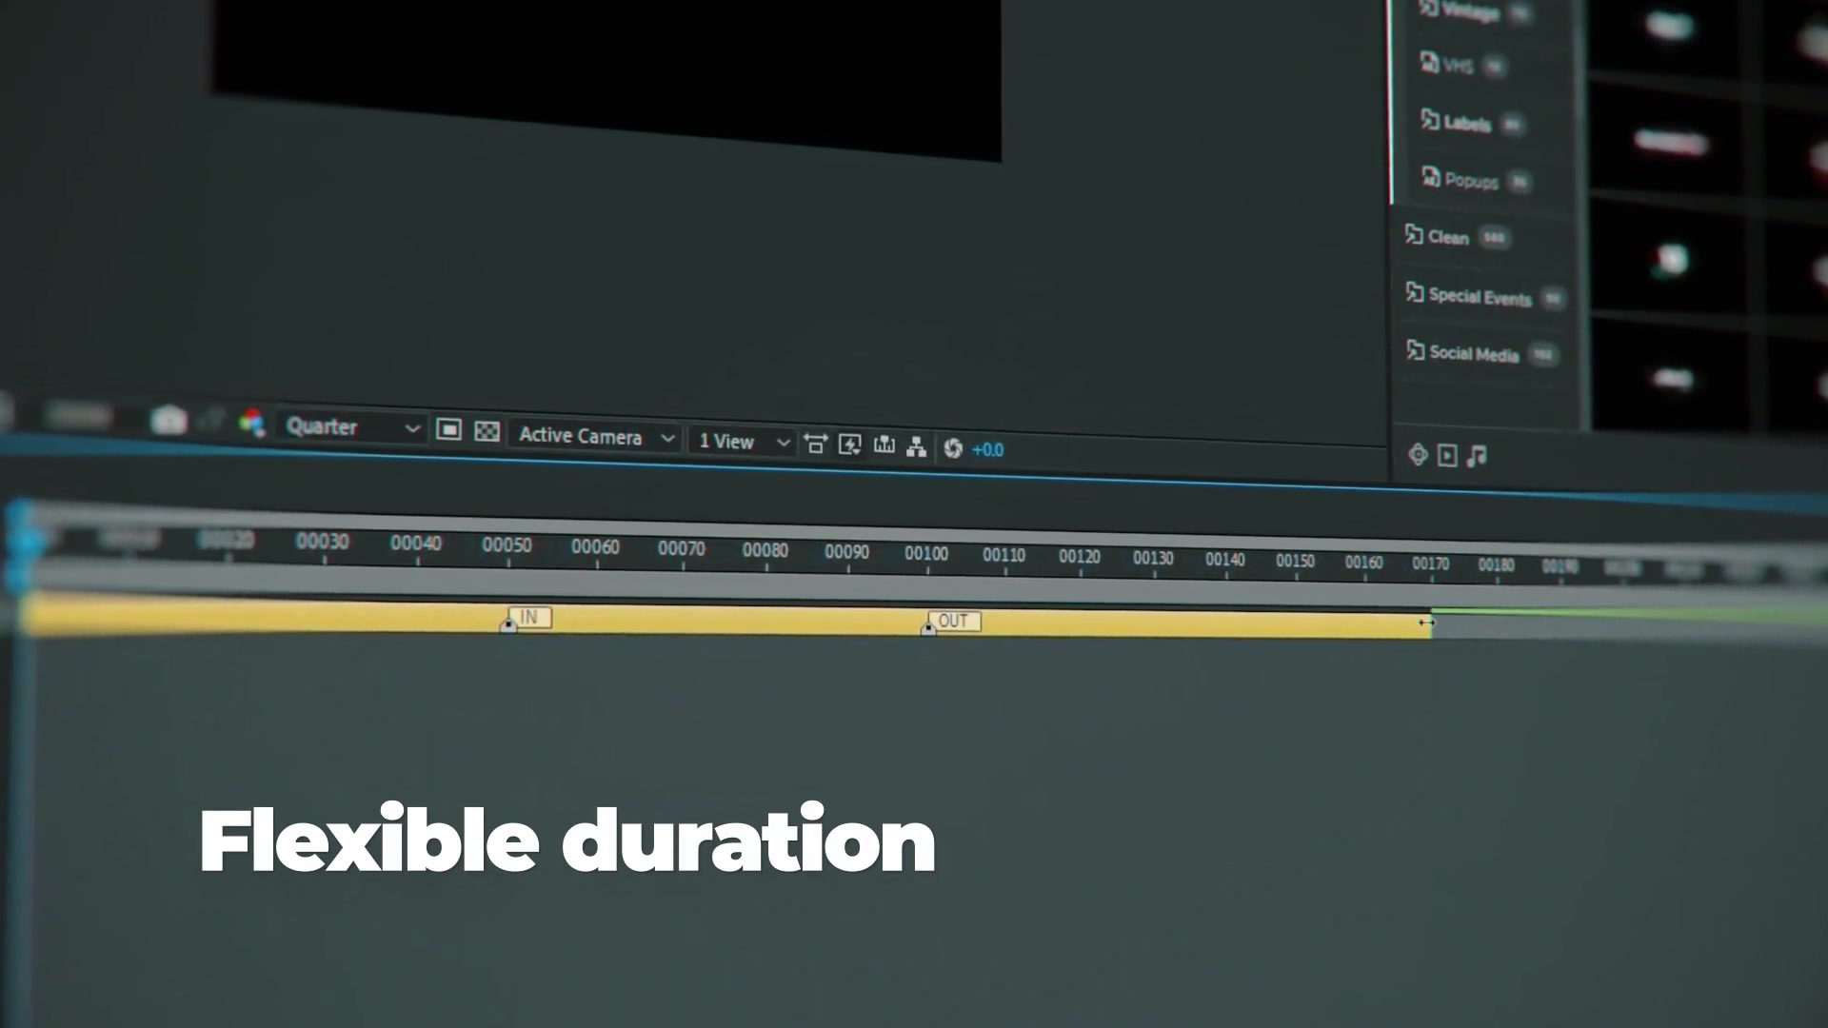Screen dimensions: 1828x1028
Task: Click the Social Media category icon
Action: 1414,354
